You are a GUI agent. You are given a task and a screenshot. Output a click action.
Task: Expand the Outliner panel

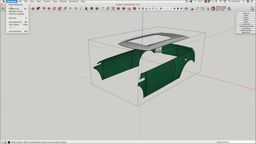click(x=246, y=20)
